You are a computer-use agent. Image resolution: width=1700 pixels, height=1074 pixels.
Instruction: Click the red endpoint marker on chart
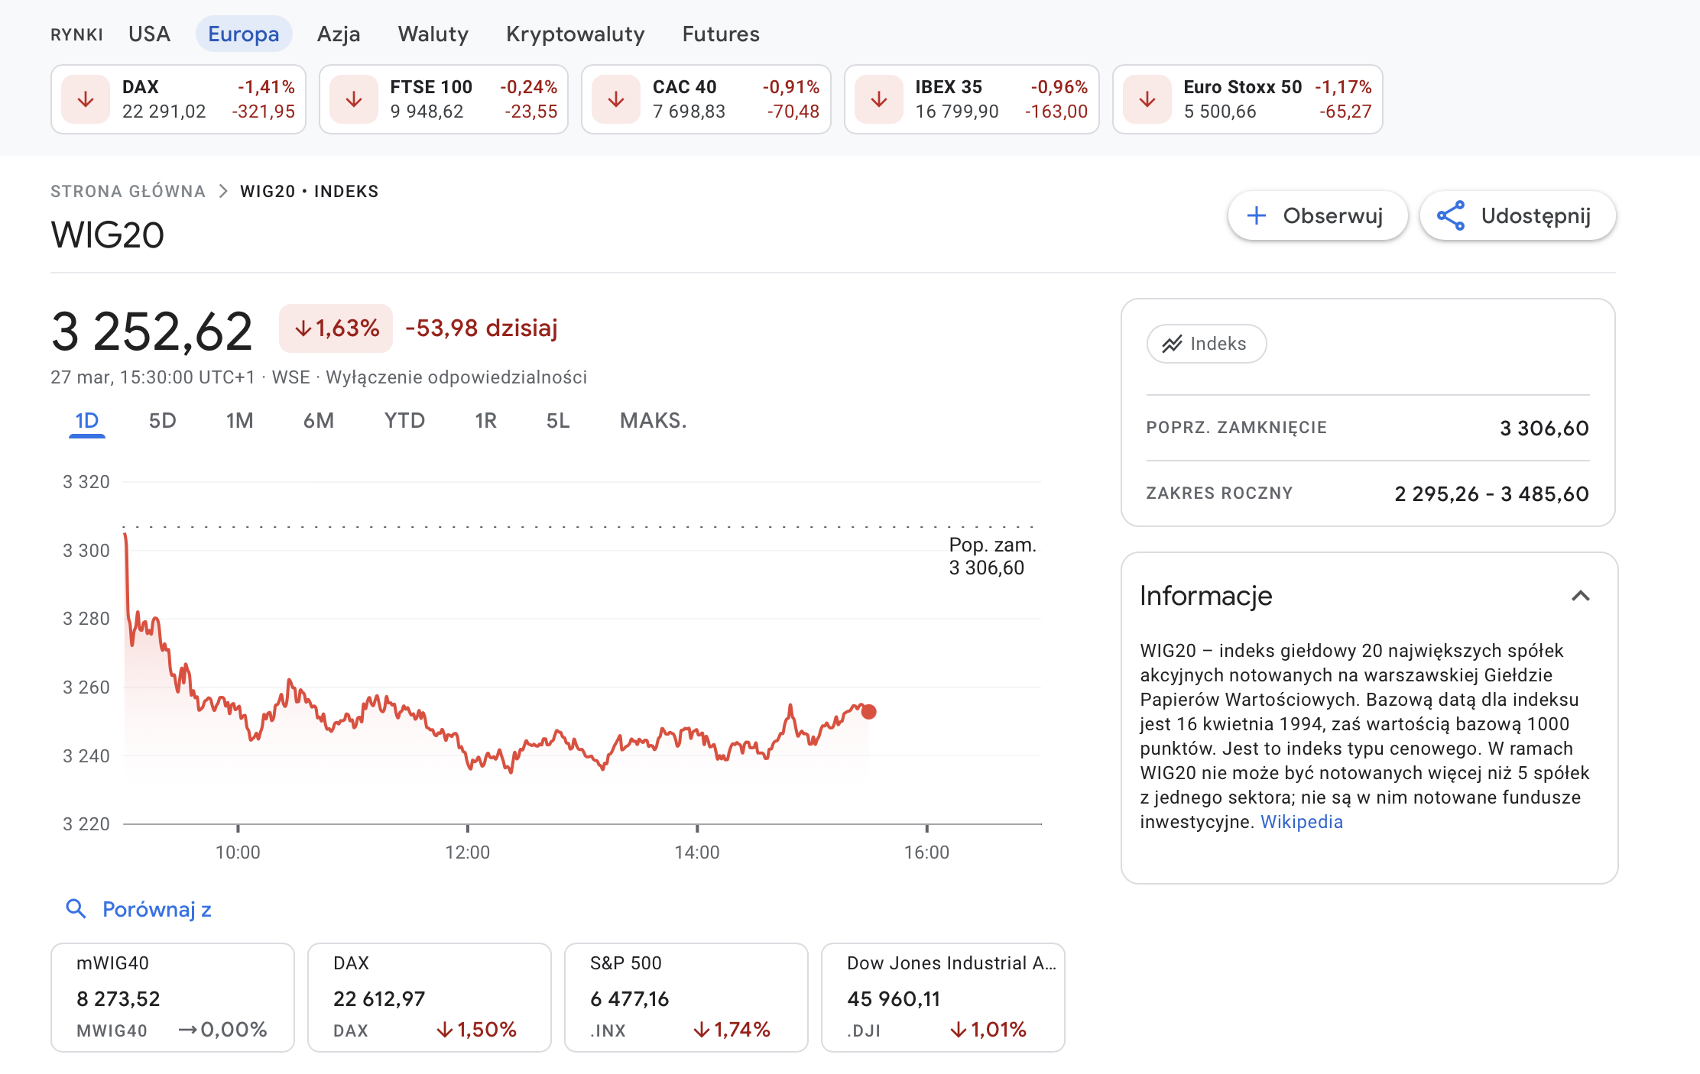pos(868,711)
